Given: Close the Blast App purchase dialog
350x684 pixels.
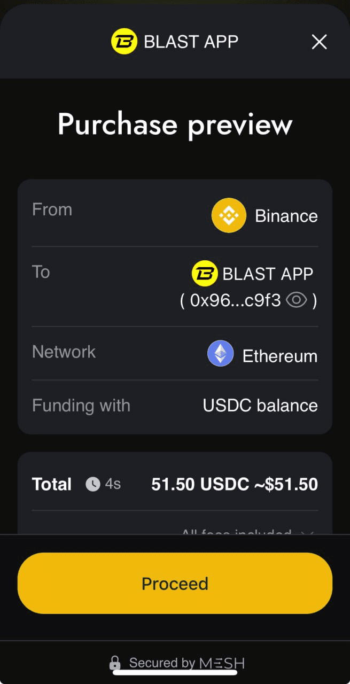Looking at the screenshot, I should [x=319, y=42].
